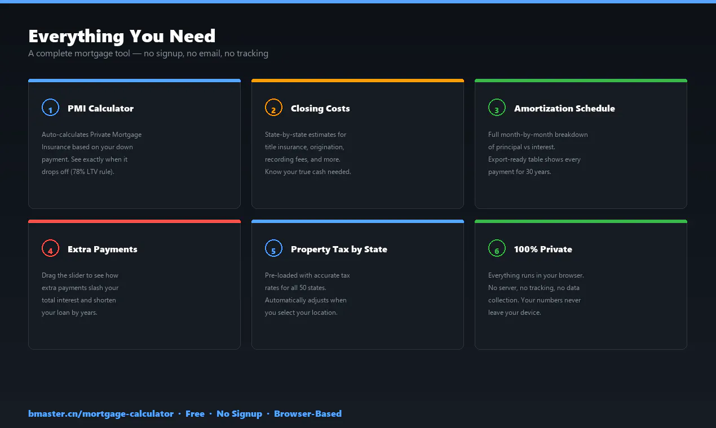This screenshot has height=428, width=716.
Task: Click the leave your device line
Action: [515, 313]
